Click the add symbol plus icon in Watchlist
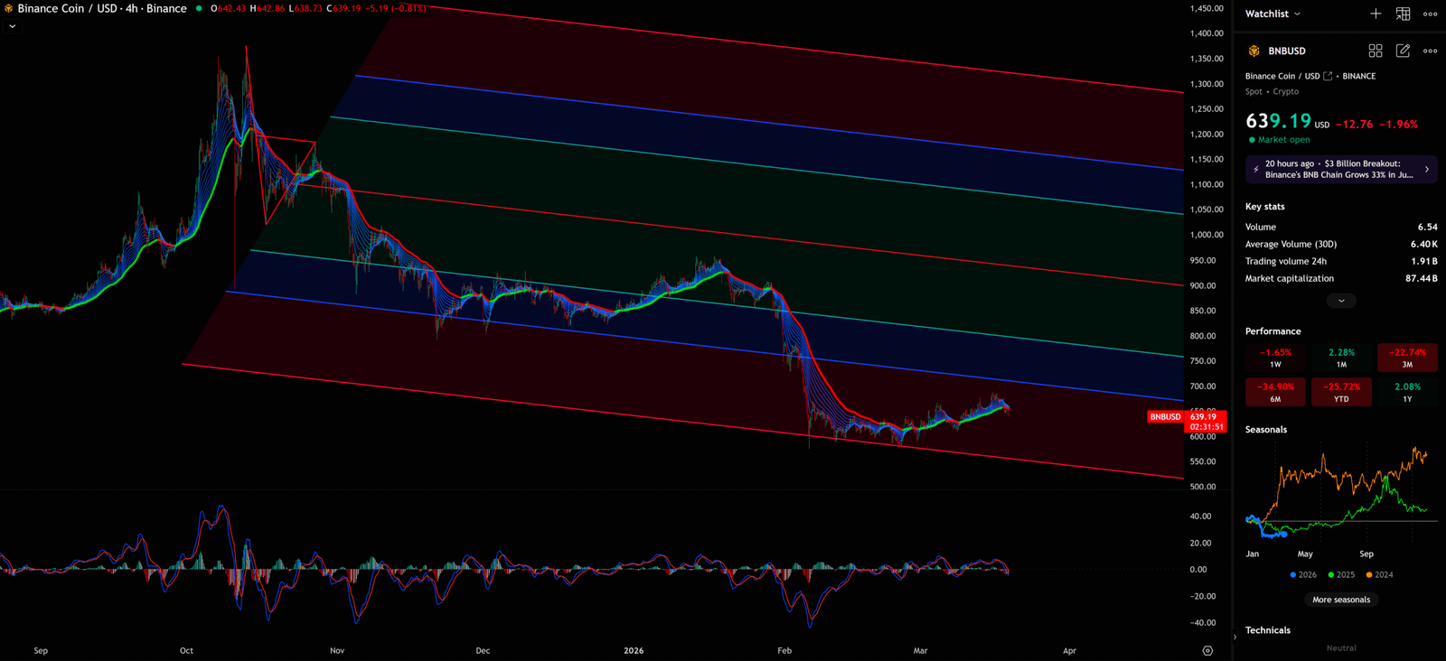Screen dimensions: 1446x661 pos(1375,14)
